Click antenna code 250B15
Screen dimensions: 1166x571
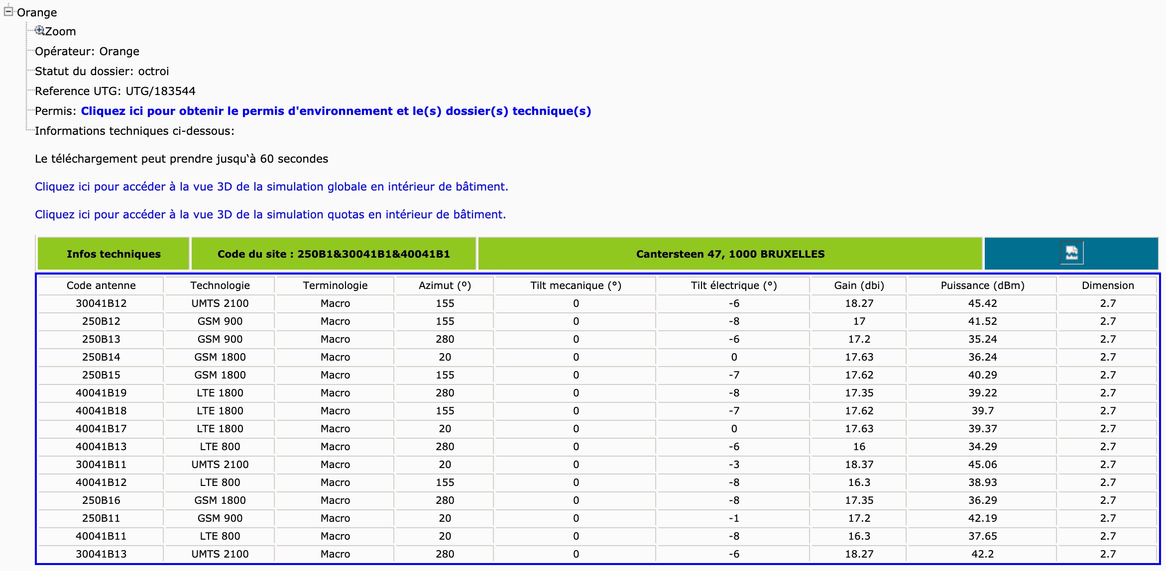[x=101, y=375]
